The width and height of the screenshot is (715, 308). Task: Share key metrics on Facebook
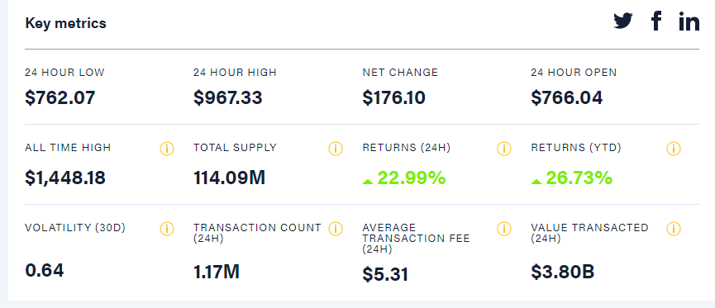point(656,21)
